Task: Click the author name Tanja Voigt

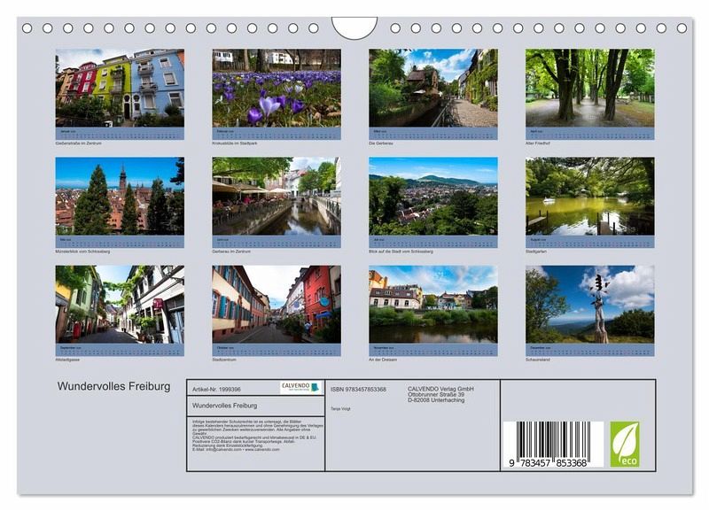Action: click(340, 408)
